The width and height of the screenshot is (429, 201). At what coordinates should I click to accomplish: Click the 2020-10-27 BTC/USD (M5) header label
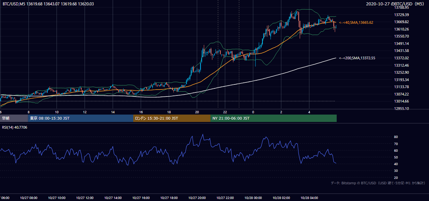(396, 4)
